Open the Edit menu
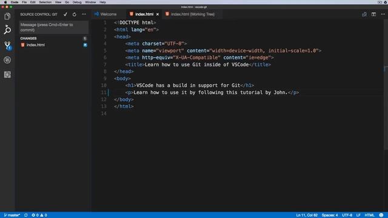 pyautogui.click(x=33, y=2)
